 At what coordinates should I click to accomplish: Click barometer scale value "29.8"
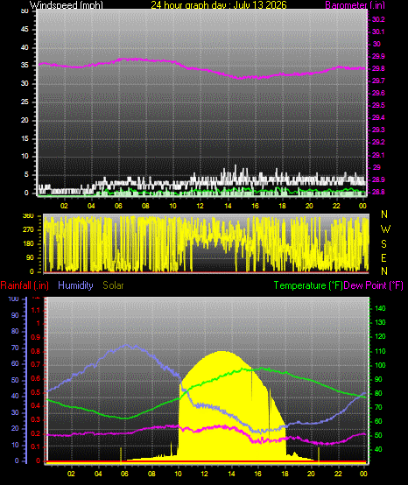(x=378, y=68)
